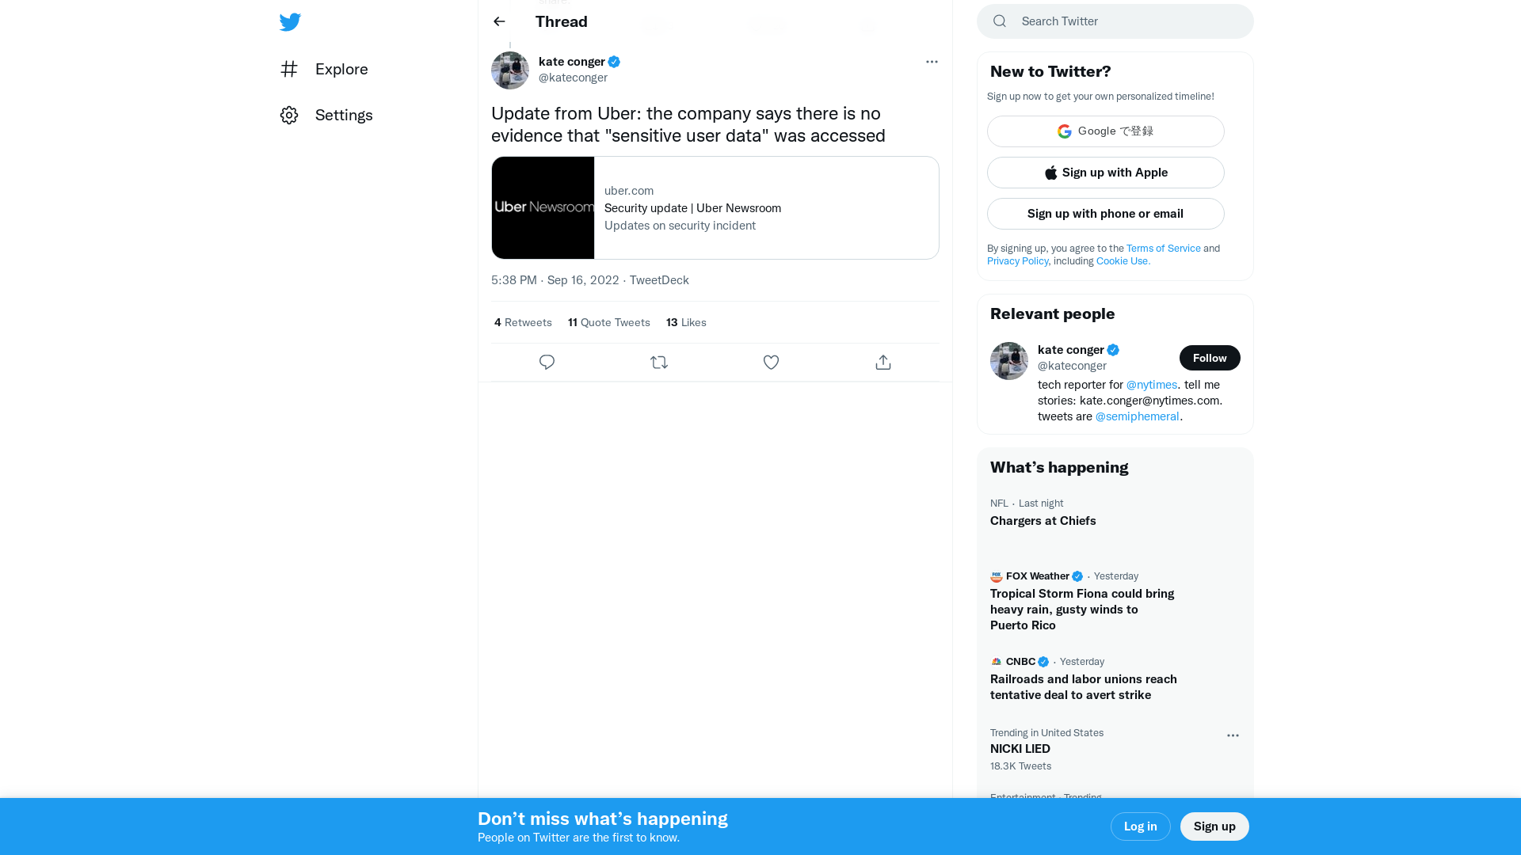This screenshot has height=855, width=1521.
Task: Click the Sign up button in the bottom bar
Action: (1214, 826)
